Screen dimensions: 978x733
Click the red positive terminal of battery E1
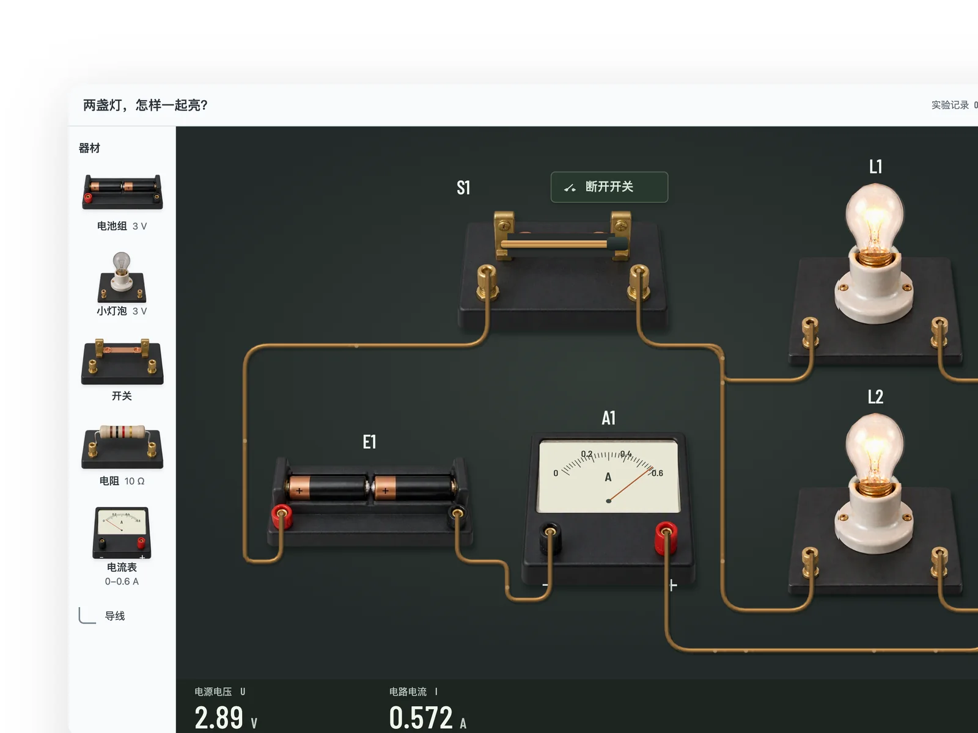[x=282, y=517]
